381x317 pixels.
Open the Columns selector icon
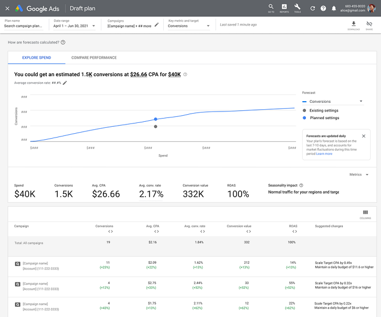pos(365,213)
